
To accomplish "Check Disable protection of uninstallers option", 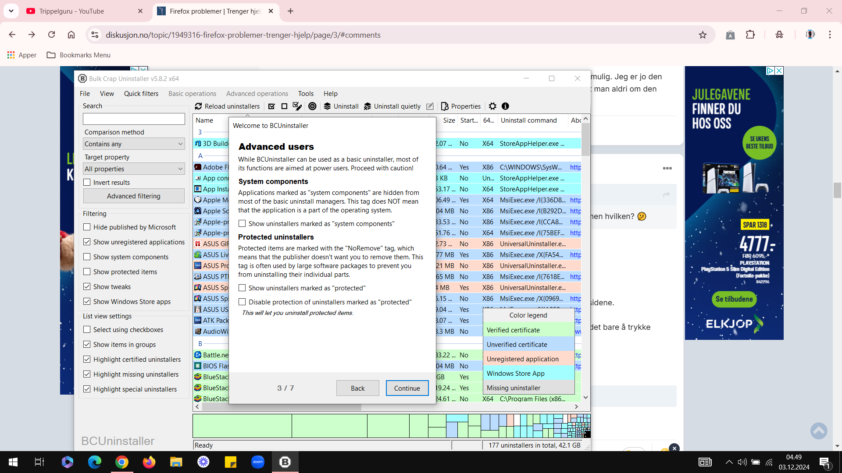I will click(x=242, y=302).
